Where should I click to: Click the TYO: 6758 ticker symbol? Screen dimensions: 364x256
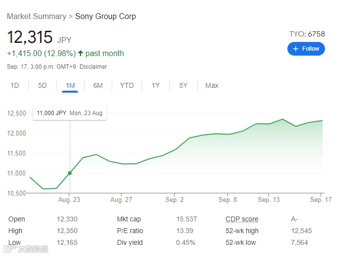pyautogui.click(x=307, y=34)
